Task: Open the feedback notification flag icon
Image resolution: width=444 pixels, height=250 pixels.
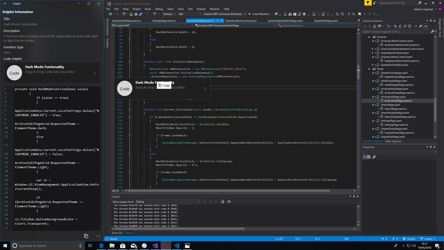Action: coord(367,3)
